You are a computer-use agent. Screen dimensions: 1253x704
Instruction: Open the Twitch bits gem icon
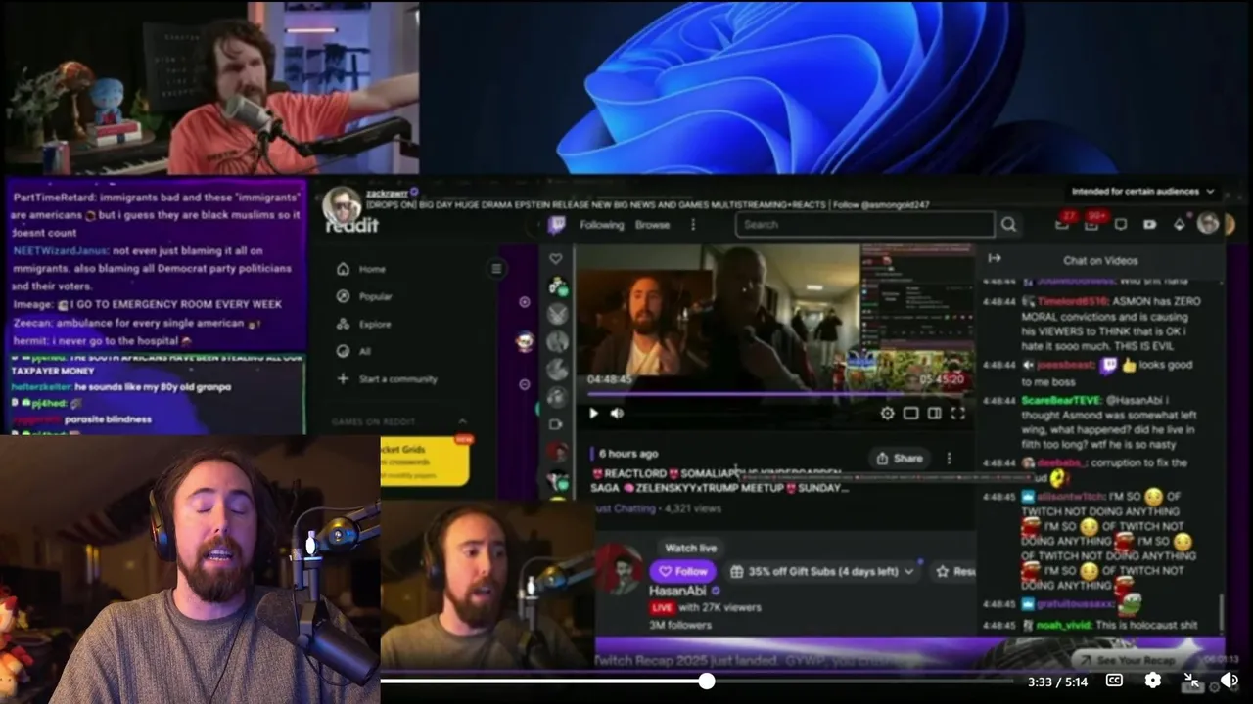(x=1180, y=224)
